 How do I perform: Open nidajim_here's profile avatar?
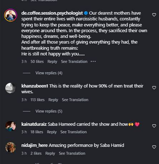(x=11, y=147)
